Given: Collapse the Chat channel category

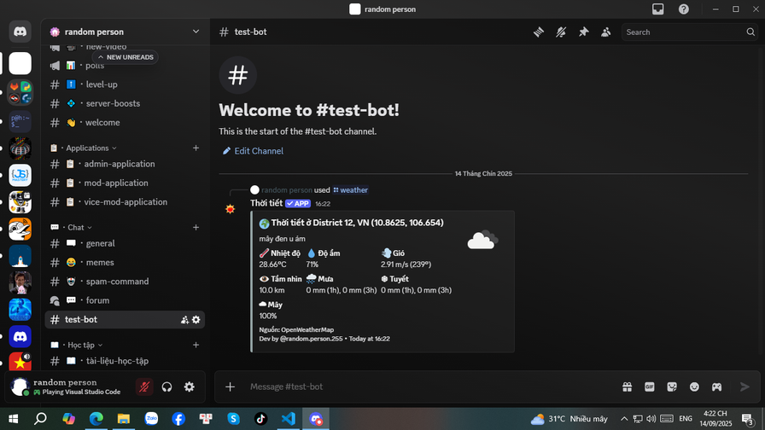Looking at the screenshot, I should click(76, 228).
